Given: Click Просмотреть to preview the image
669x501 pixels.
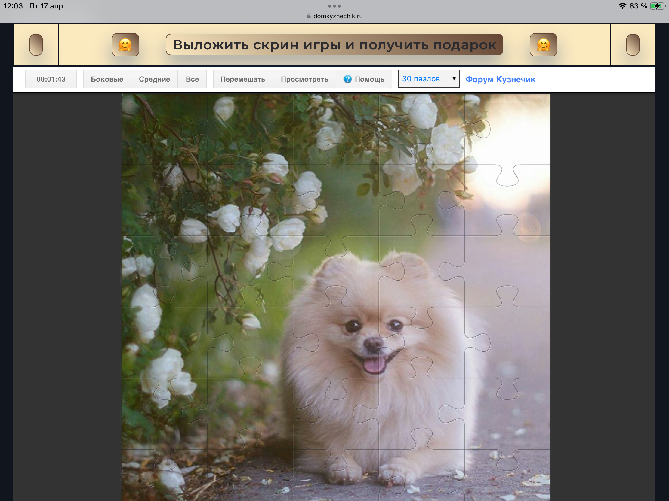Looking at the screenshot, I should [x=304, y=79].
